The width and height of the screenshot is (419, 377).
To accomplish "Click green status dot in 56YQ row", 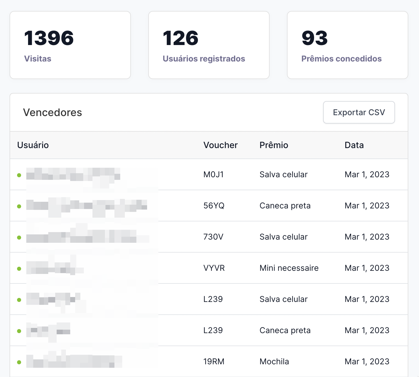I will 19,206.
